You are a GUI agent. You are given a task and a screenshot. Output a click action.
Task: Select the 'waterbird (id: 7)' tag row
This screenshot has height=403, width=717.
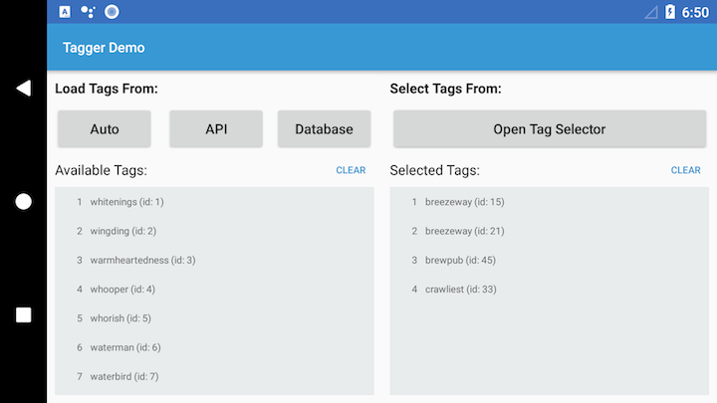pyautogui.click(x=214, y=376)
